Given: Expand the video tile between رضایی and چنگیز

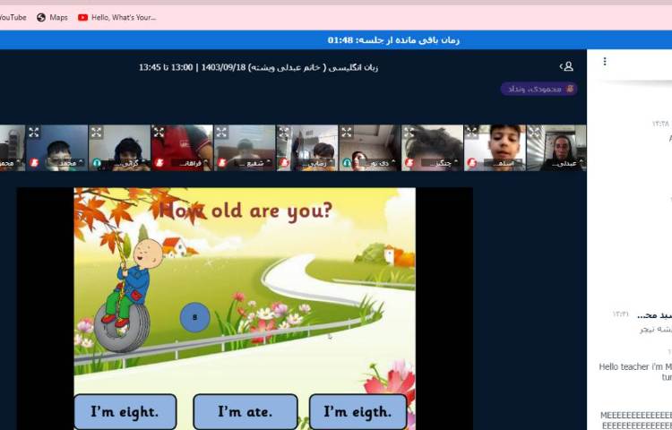Looking at the screenshot, I should tap(346, 133).
